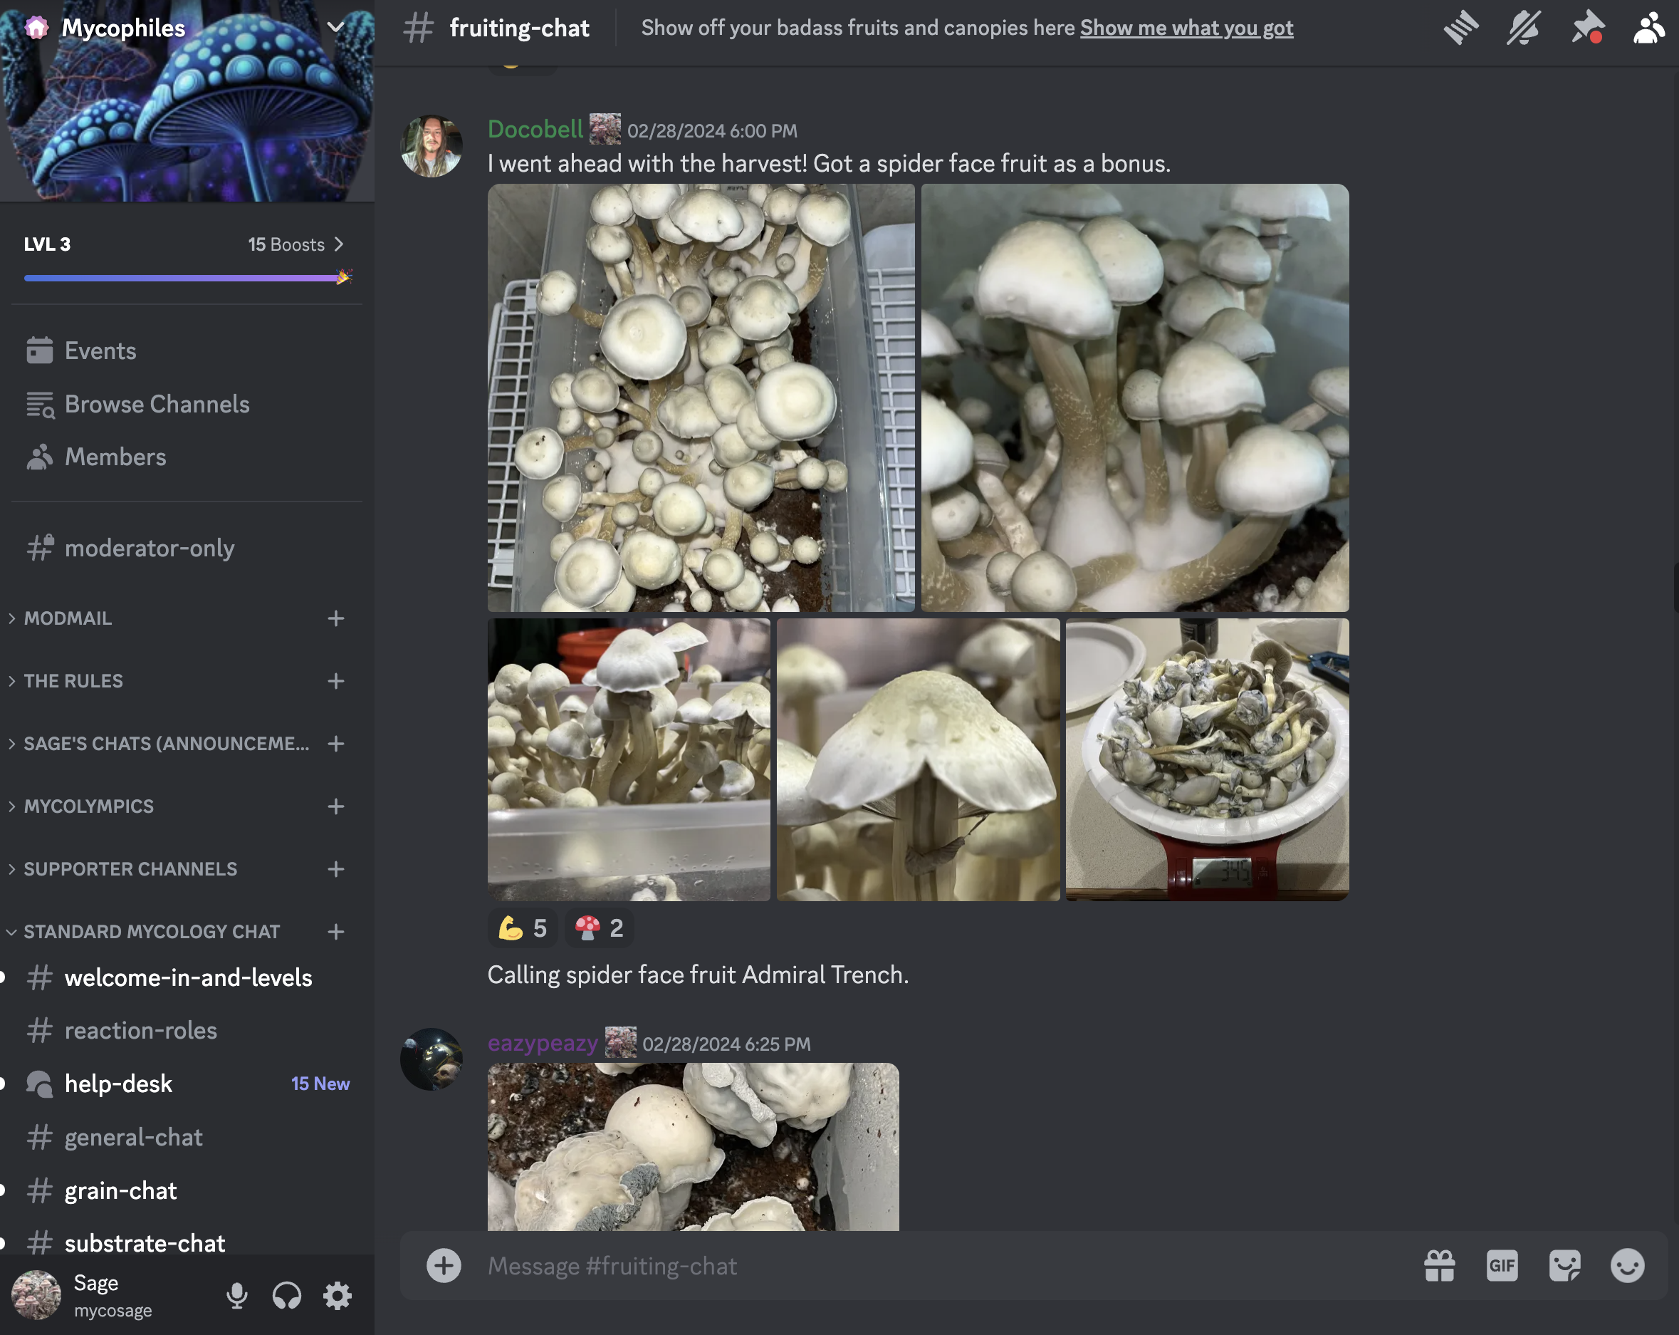The image size is (1679, 1335).
Task: Open the sticker picker
Action: [x=1564, y=1266]
